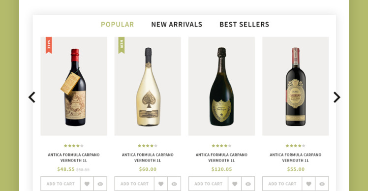This screenshot has width=368, height=191.
Task: Open quick view eye icon for $60.00 product
Action: [x=174, y=184]
